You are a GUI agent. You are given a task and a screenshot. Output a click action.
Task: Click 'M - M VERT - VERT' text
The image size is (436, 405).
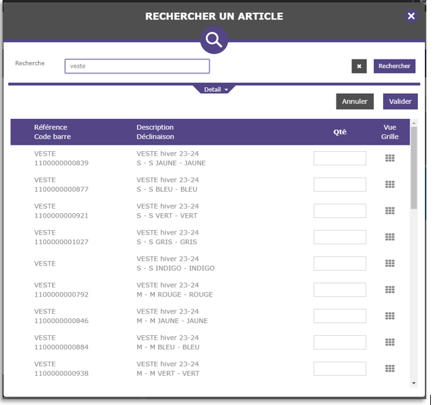168,373
